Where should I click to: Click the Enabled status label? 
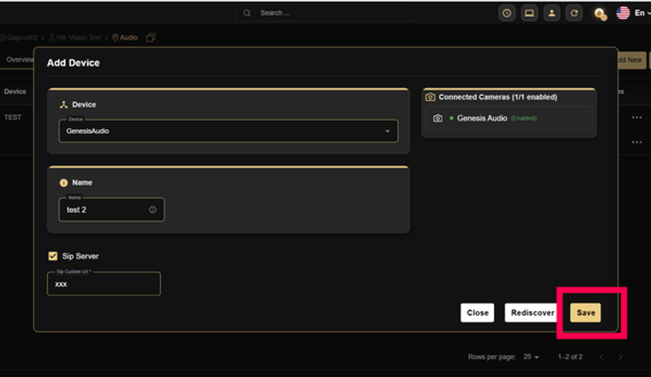coord(524,119)
